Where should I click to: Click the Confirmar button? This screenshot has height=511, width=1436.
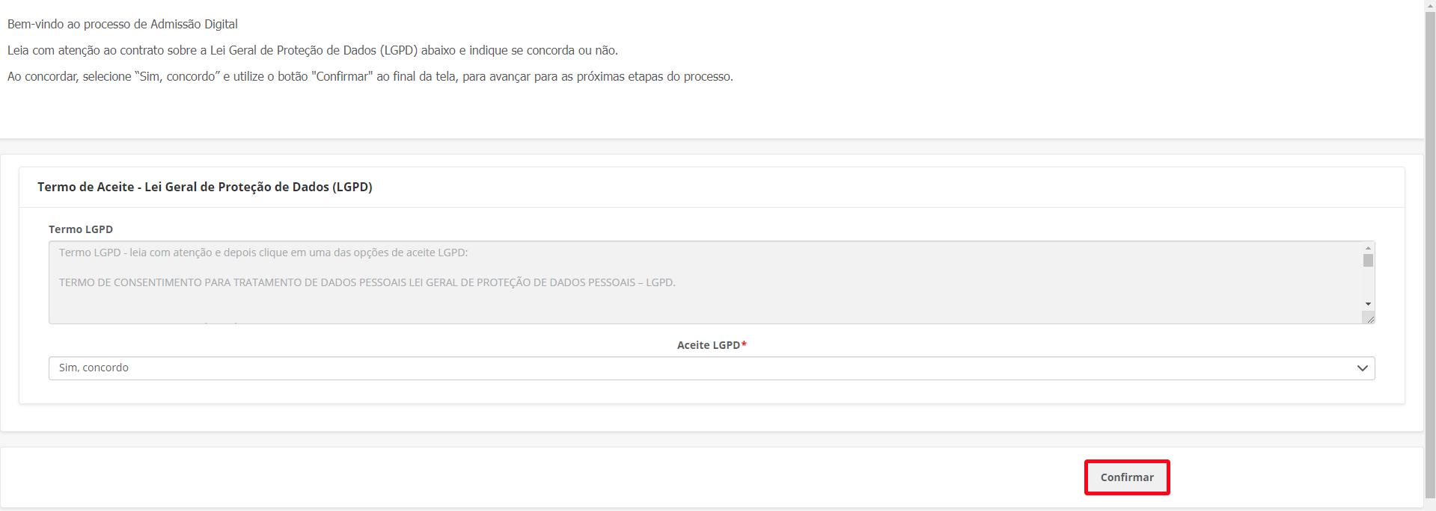coord(1127,477)
